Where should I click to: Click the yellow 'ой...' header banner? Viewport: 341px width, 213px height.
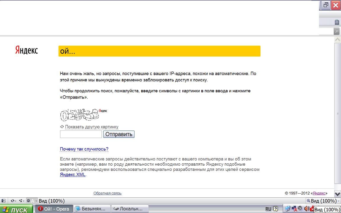click(160, 51)
